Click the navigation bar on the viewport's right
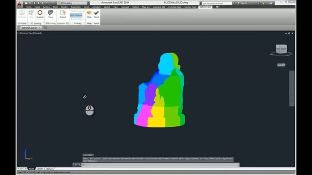 coord(292,88)
